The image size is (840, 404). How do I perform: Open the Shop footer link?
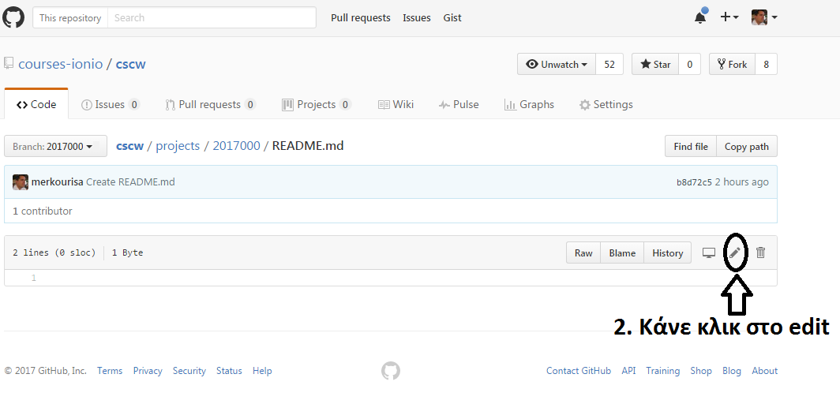click(701, 370)
